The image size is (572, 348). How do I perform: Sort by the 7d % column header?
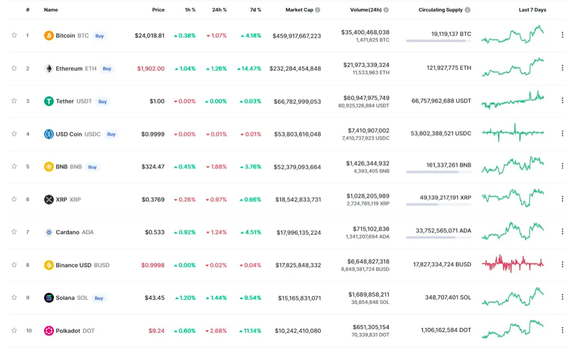point(255,10)
